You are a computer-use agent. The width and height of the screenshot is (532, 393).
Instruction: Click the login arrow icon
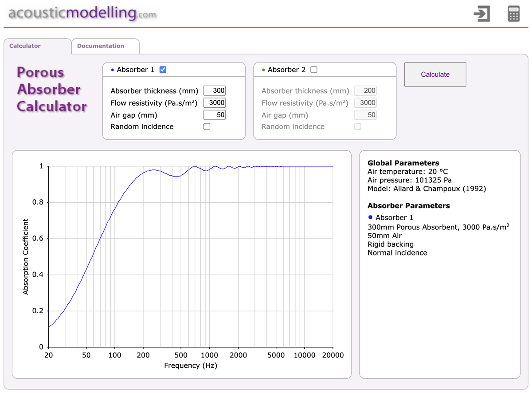(x=481, y=14)
